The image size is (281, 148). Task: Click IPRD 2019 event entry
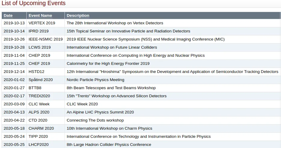38,31
